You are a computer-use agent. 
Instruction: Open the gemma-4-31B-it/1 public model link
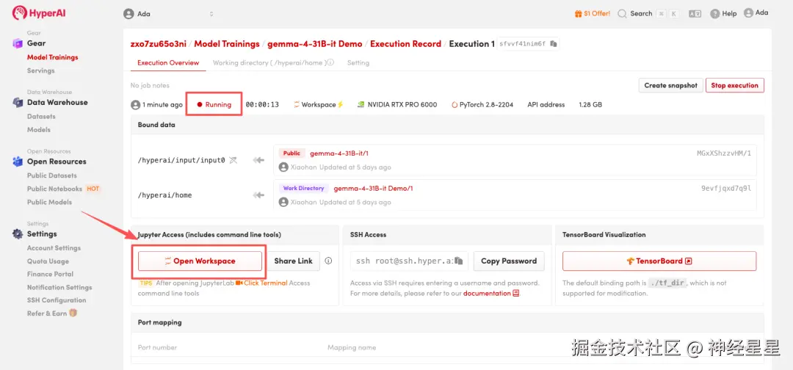[338, 153]
